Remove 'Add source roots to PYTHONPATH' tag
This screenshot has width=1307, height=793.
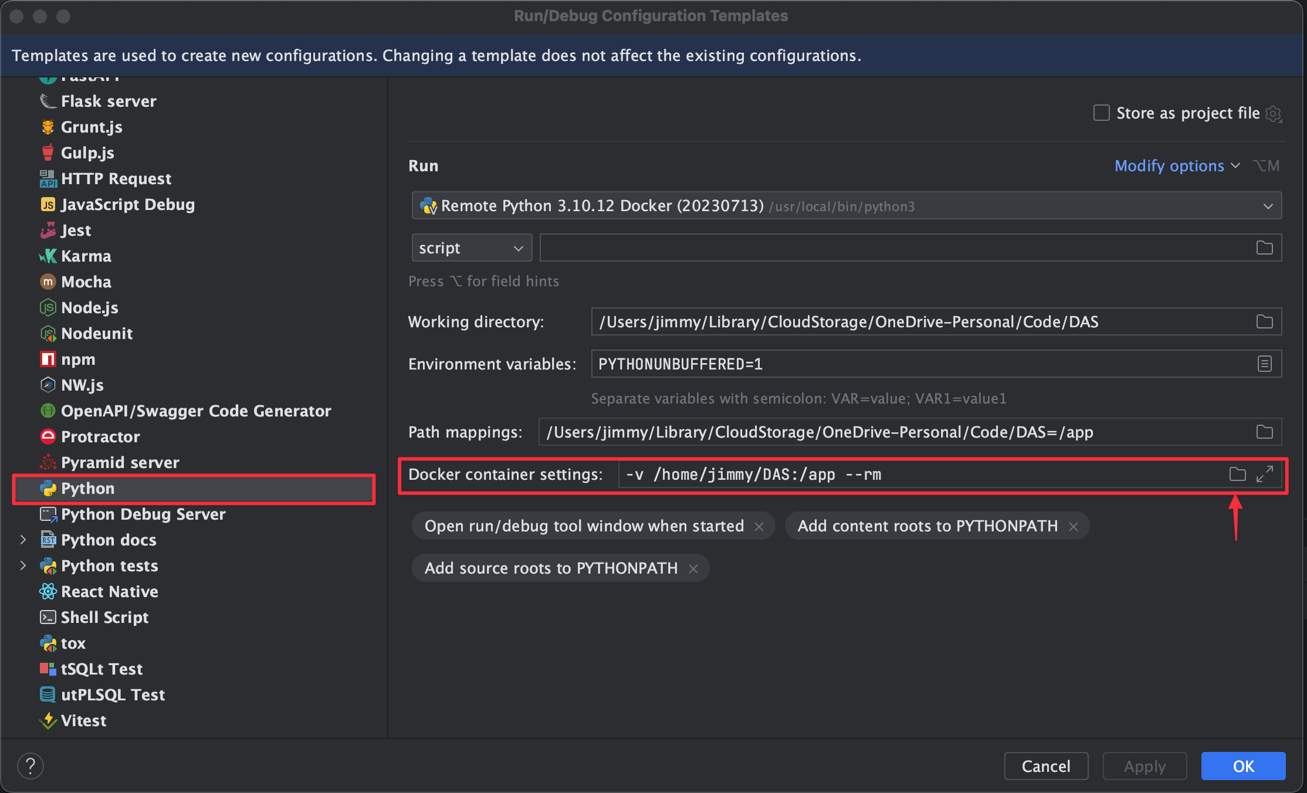[693, 569]
